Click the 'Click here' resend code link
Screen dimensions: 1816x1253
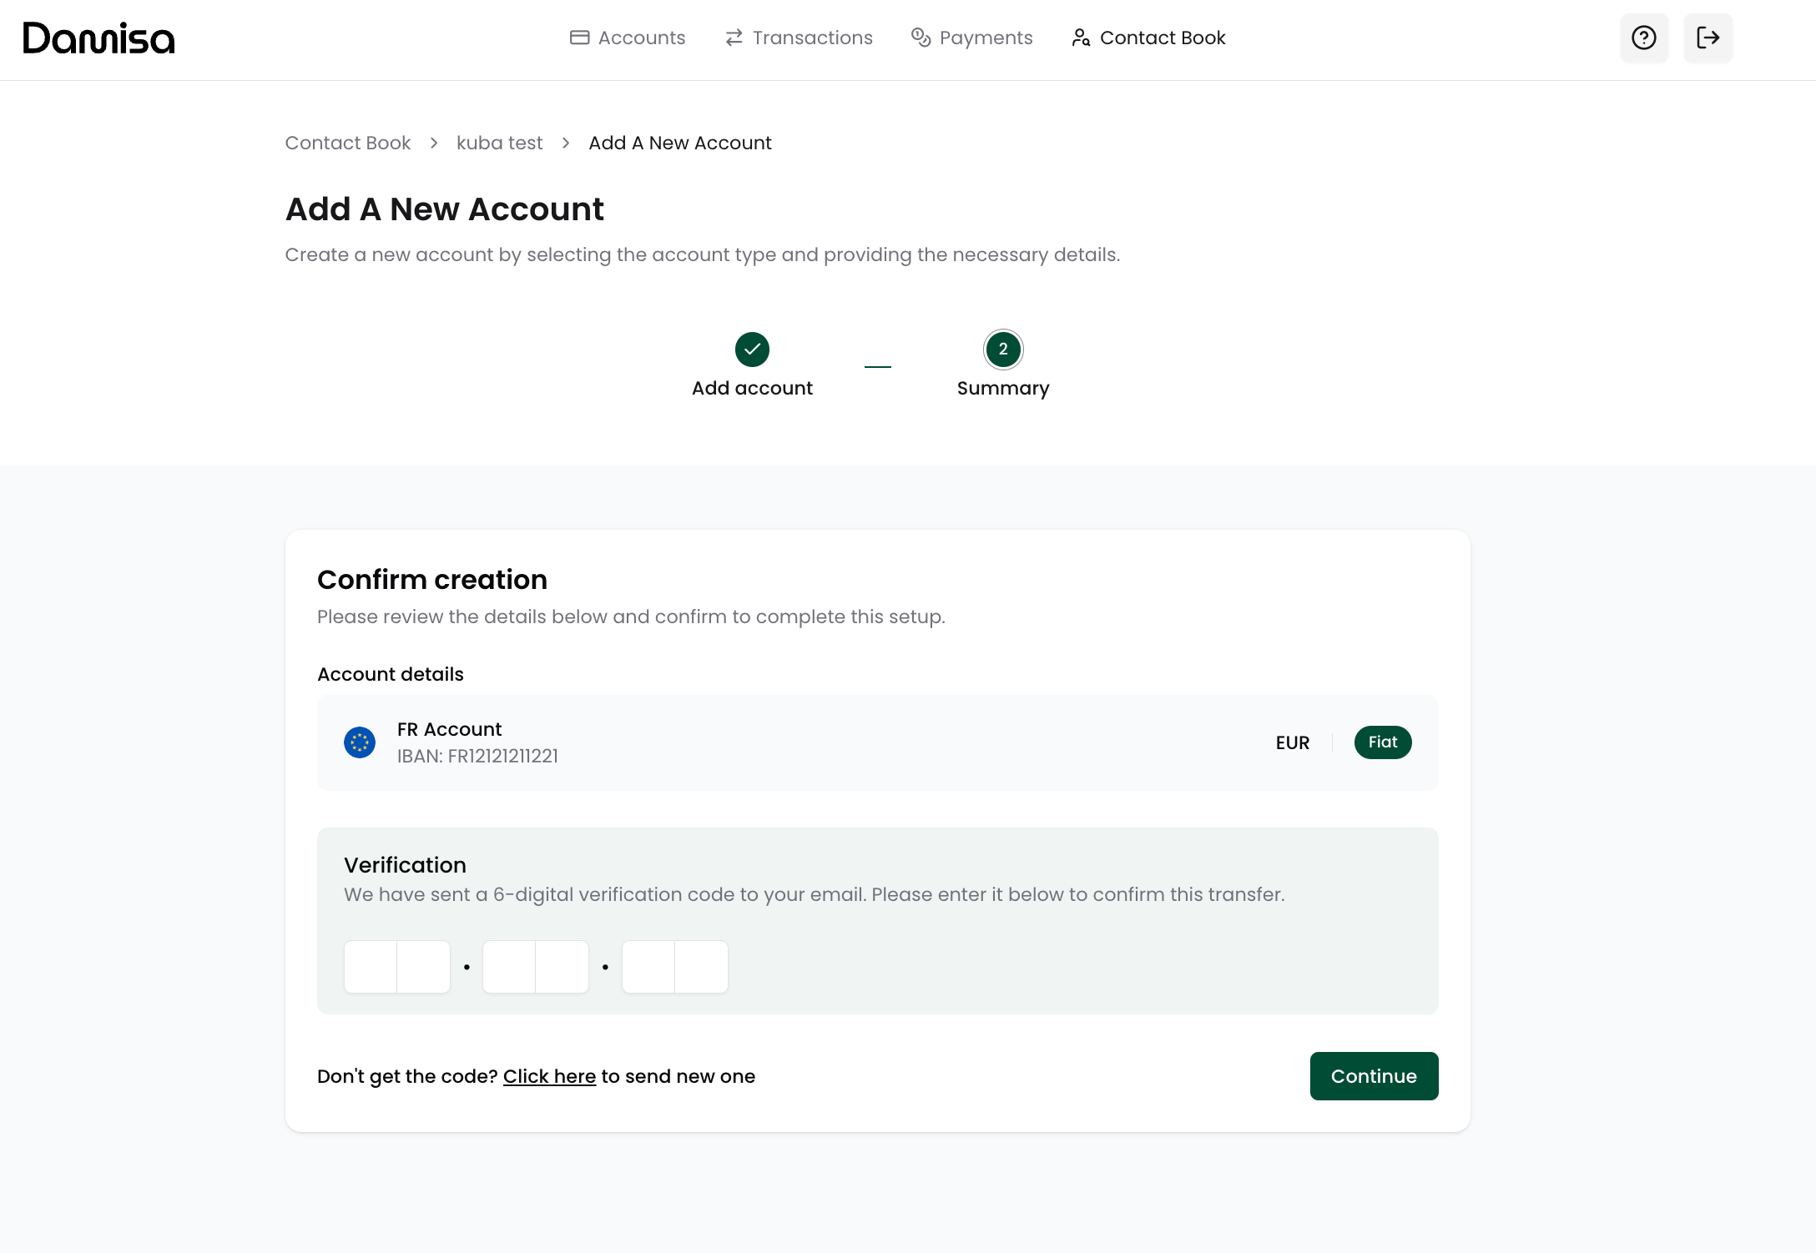[549, 1077]
